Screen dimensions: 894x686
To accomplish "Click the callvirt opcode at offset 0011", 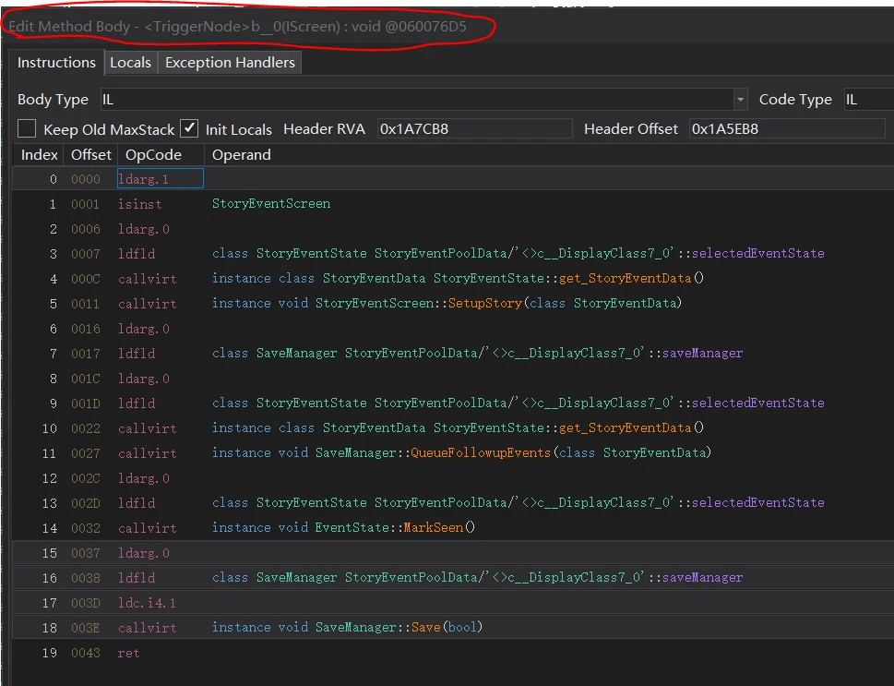I will (147, 304).
